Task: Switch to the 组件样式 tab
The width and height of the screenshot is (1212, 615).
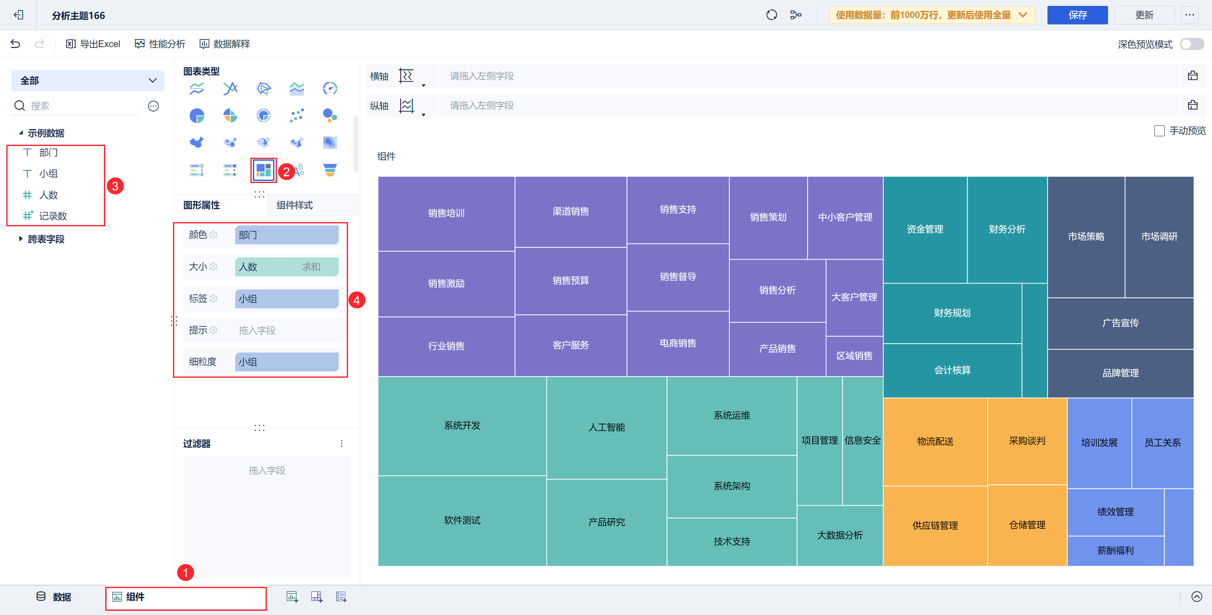Action: [x=295, y=205]
